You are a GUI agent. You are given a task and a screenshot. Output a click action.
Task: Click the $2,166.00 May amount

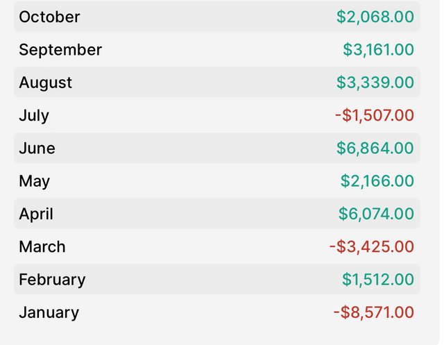tap(377, 181)
